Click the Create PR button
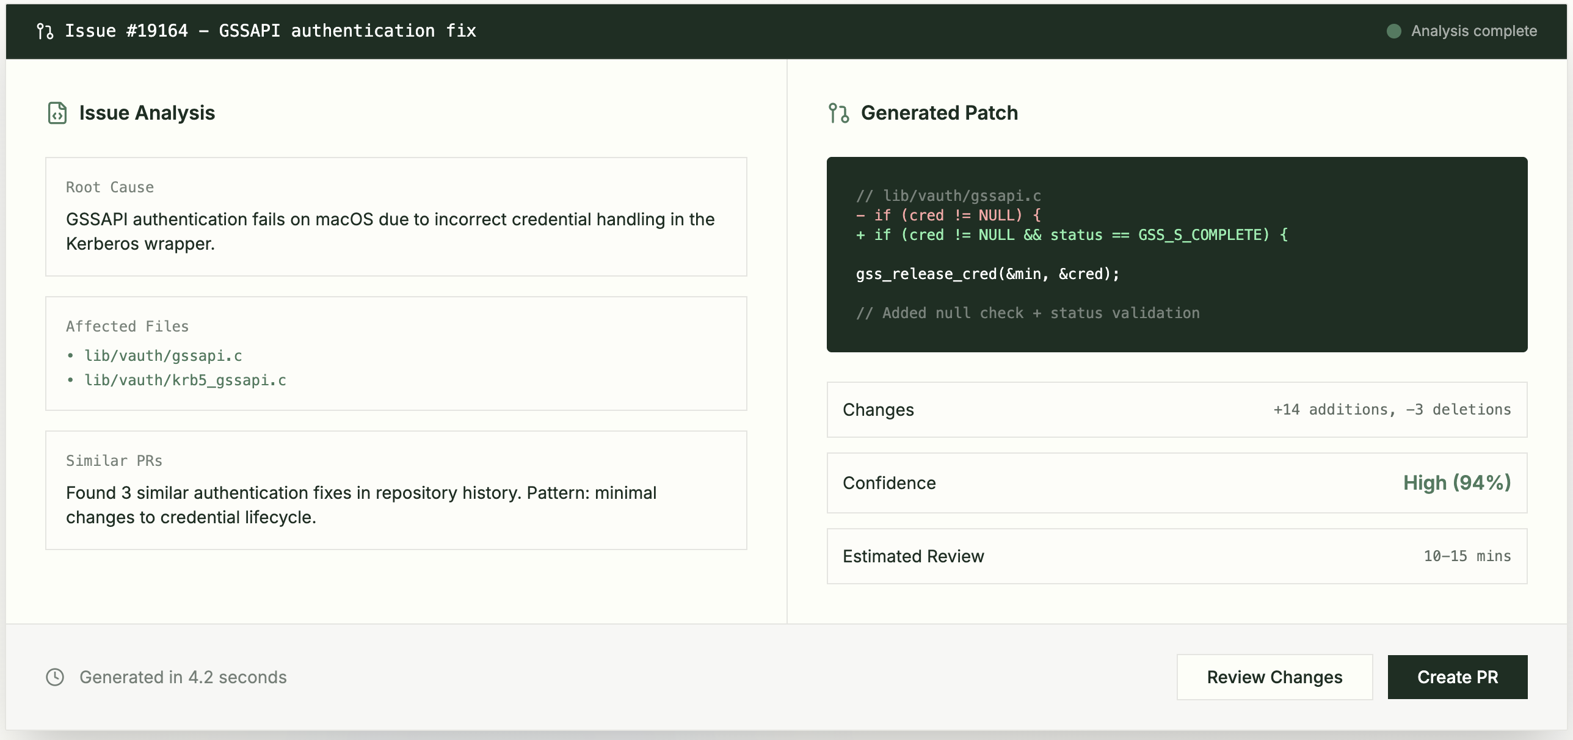1573x740 pixels. point(1458,677)
